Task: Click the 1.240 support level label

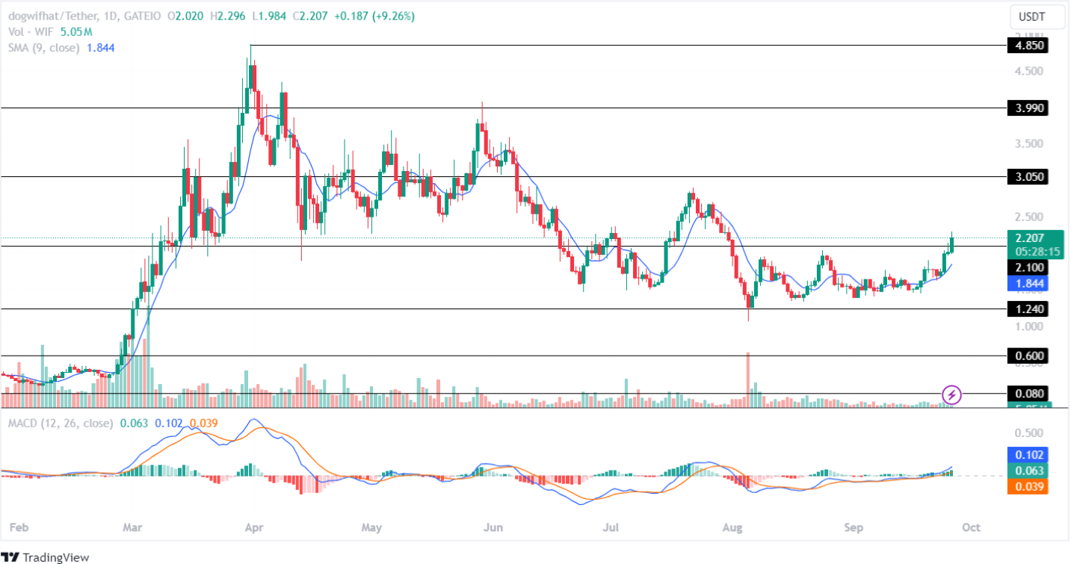Action: [1028, 309]
